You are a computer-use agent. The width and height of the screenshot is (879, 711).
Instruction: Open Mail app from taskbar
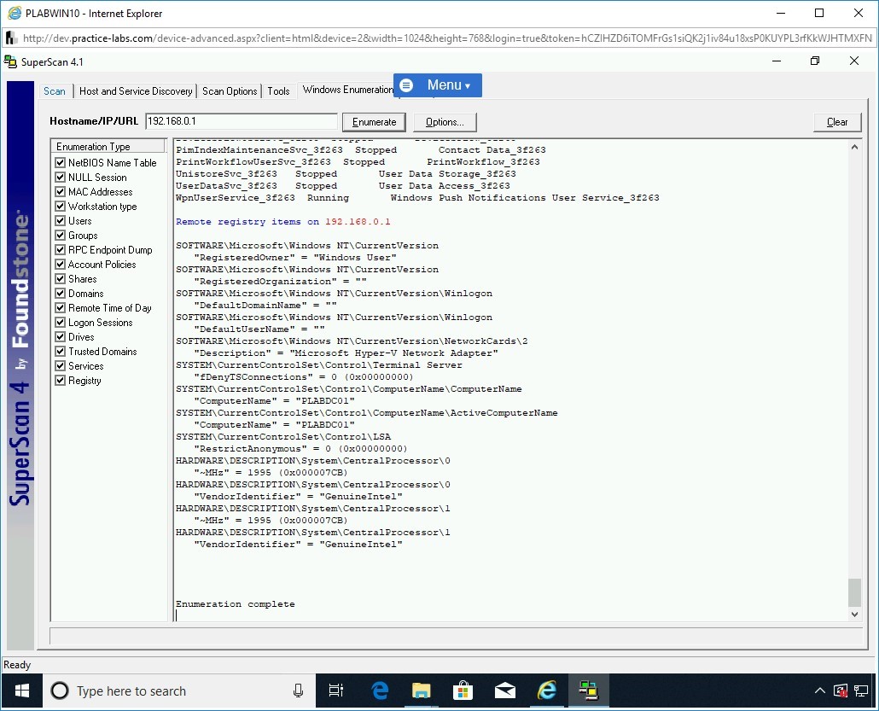[505, 691]
